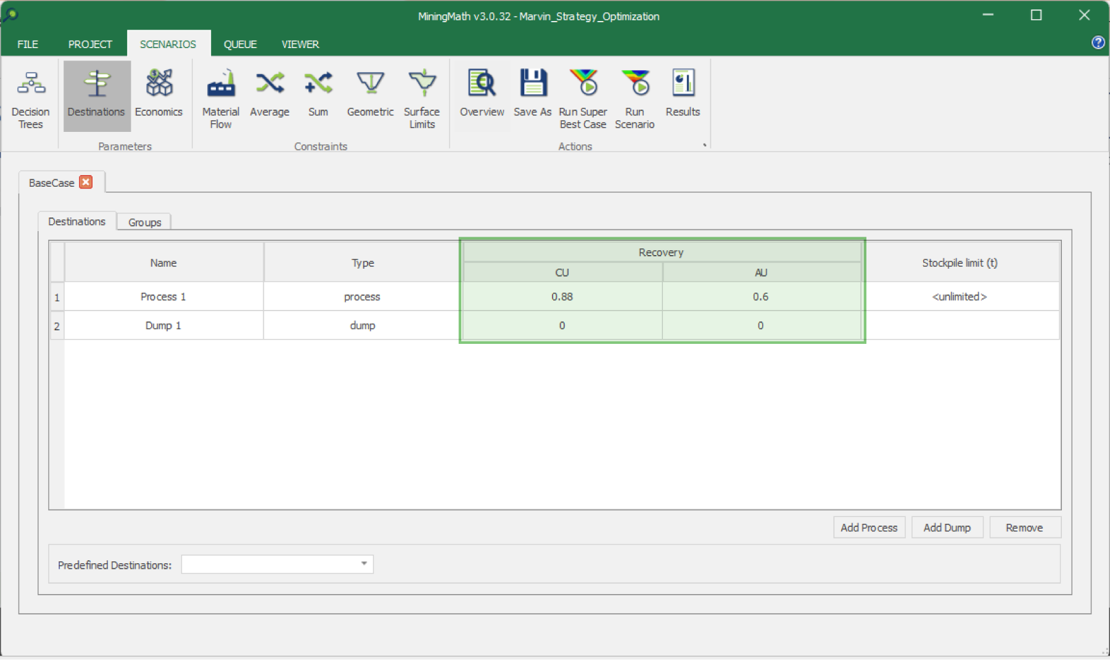Click the Add Dump button
The width and height of the screenshot is (1110, 660).
click(947, 528)
